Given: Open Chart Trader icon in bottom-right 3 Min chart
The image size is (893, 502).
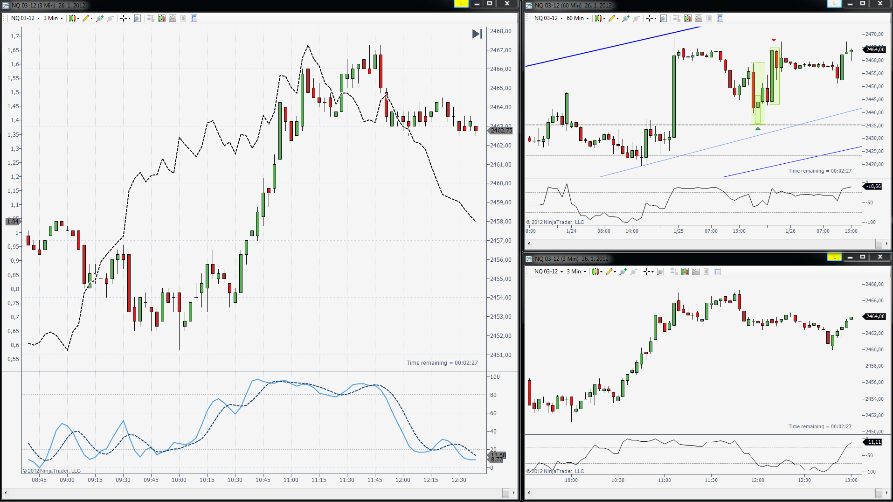Looking at the screenshot, I should click(674, 272).
